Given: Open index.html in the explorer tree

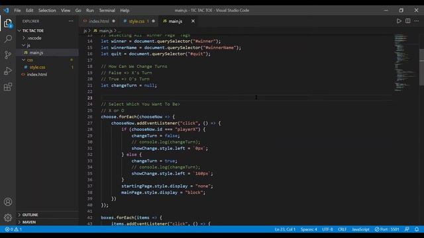Looking at the screenshot, I should [x=37, y=75].
